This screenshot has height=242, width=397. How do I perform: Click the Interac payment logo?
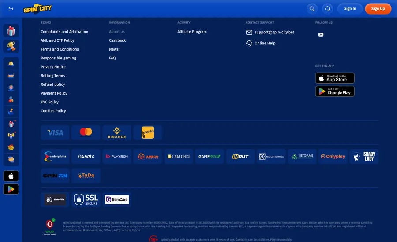coord(148,132)
